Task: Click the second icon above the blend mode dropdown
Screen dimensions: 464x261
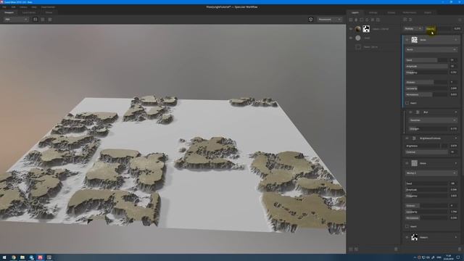Action: click(410, 20)
